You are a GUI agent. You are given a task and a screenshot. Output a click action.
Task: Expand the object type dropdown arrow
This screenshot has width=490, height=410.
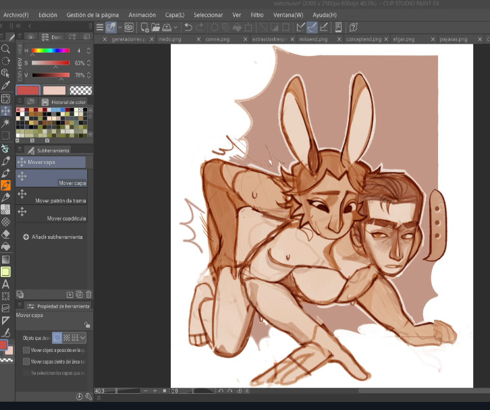coord(83,338)
